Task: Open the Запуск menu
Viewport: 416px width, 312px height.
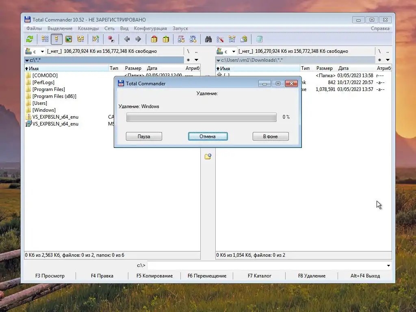Action: coord(180,28)
